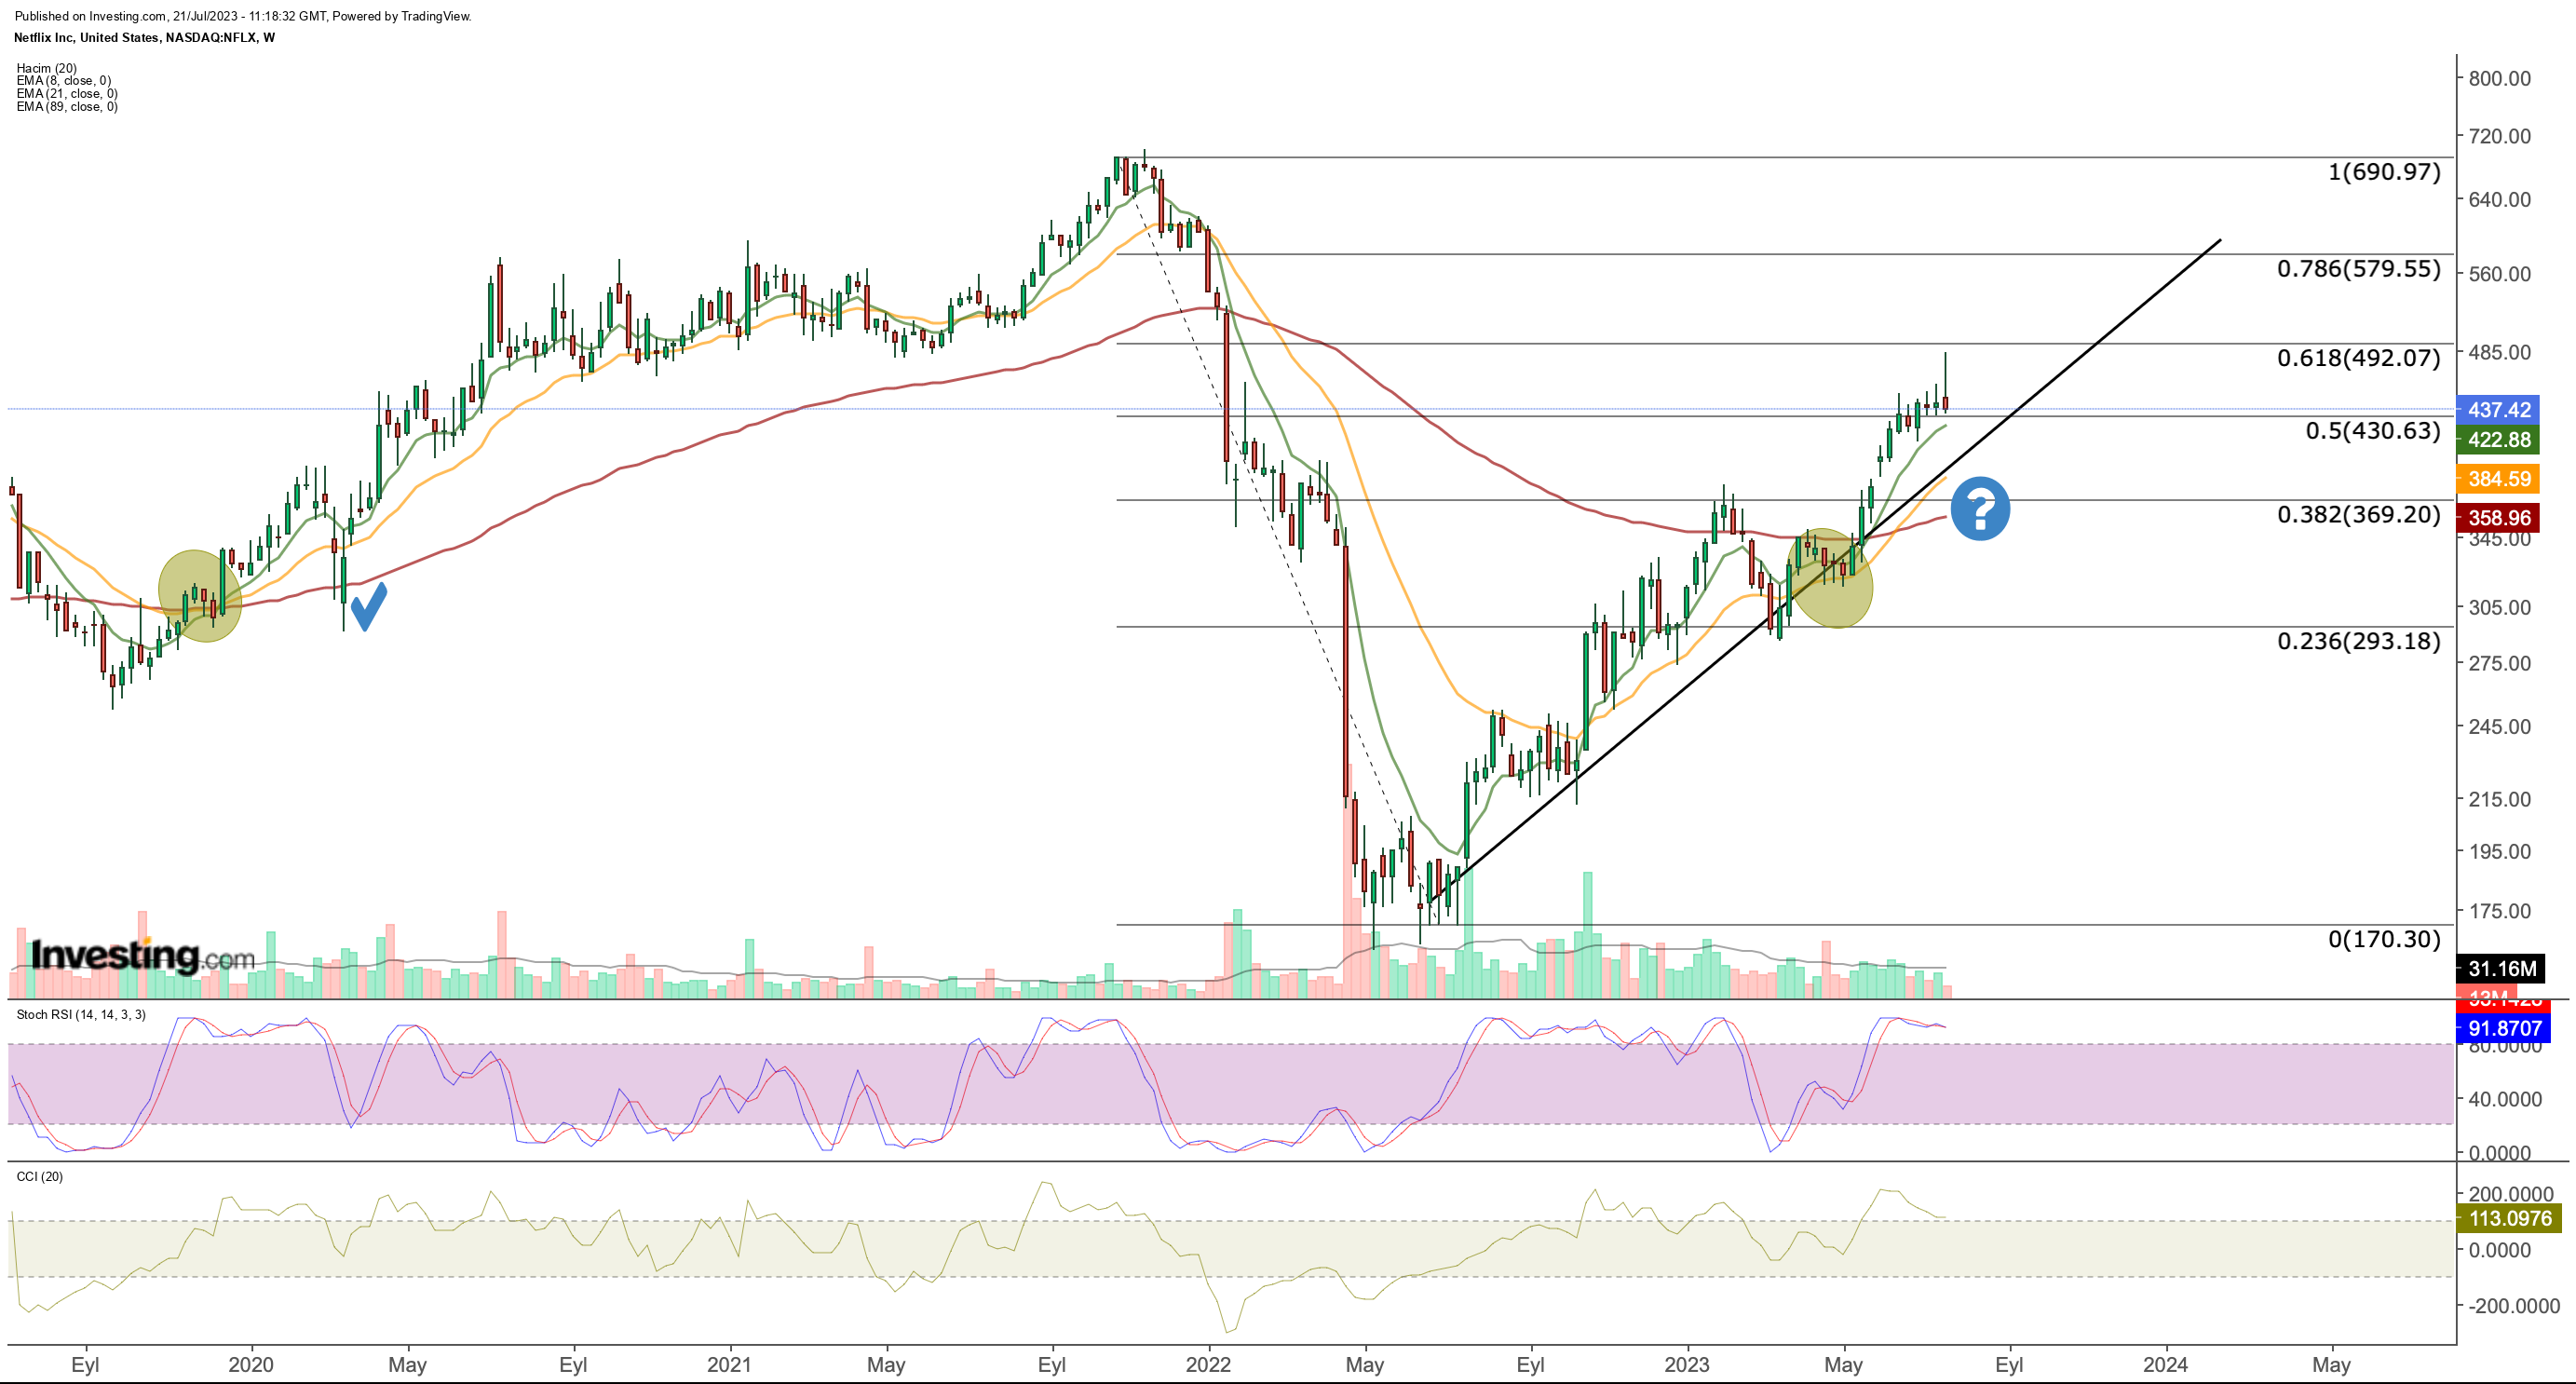Screen dimensions: 2576x1384
Task: Select the 0.618(492.07) Fibonacci label
Action: click(x=2359, y=358)
